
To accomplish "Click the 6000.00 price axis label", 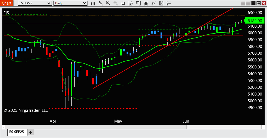I will [255, 33].
